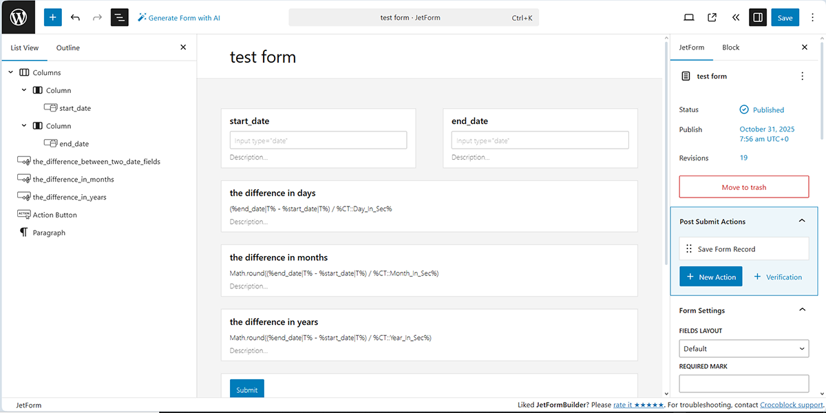
Task: Click the end_date description placeholder
Action: point(470,158)
